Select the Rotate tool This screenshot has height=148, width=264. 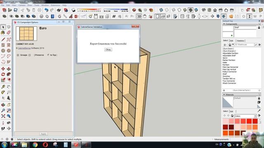(x=3, y=74)
